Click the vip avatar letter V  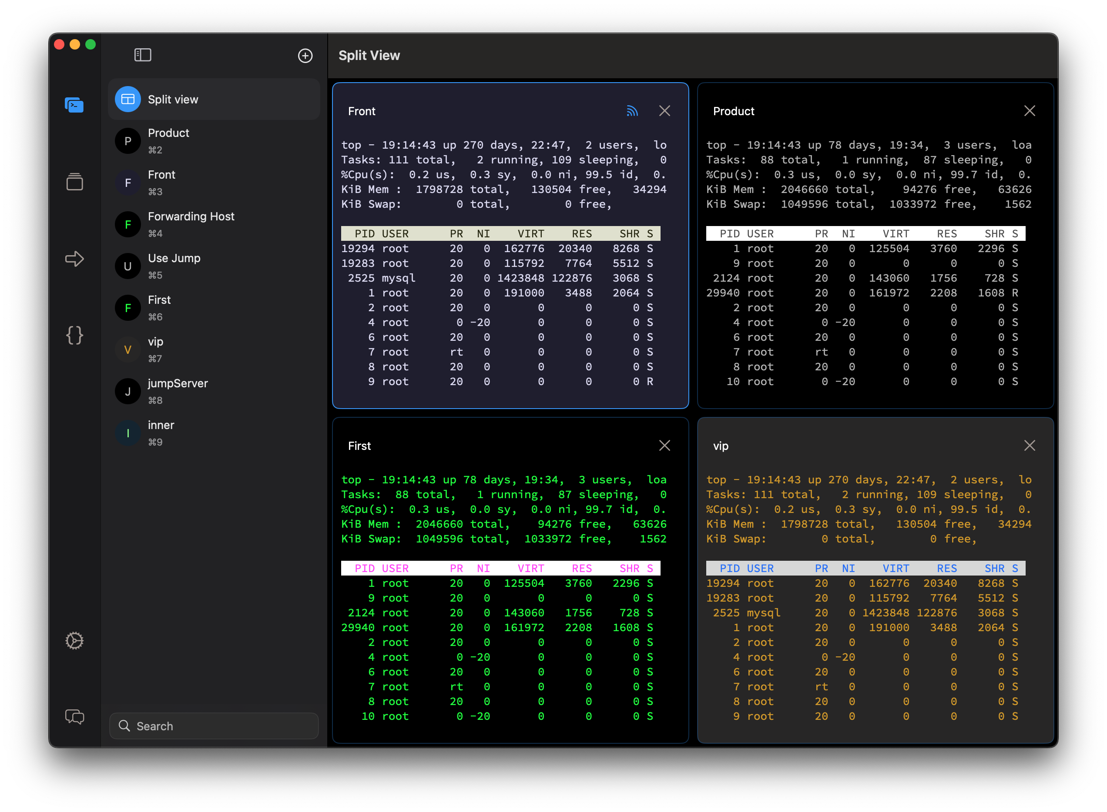pos(128,349)
